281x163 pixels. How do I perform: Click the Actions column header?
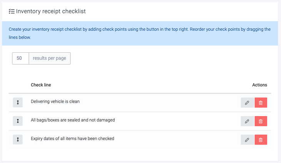coord(259,85)
